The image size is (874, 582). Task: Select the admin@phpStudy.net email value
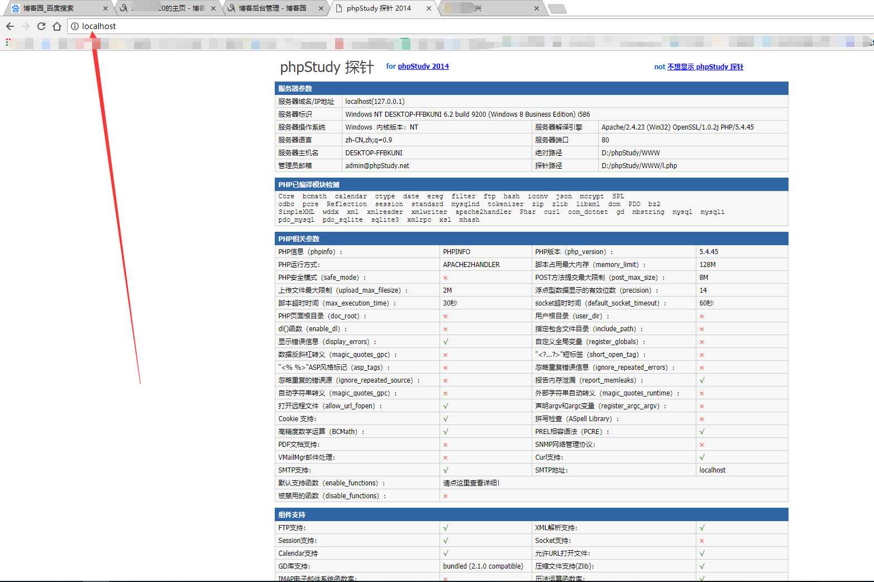[377, 166]
